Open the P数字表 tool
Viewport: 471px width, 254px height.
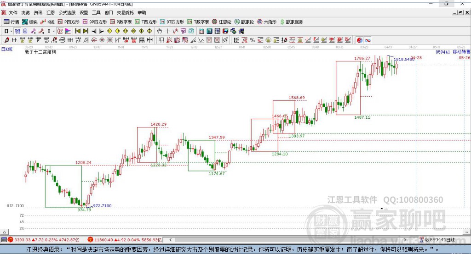[121, 22]
